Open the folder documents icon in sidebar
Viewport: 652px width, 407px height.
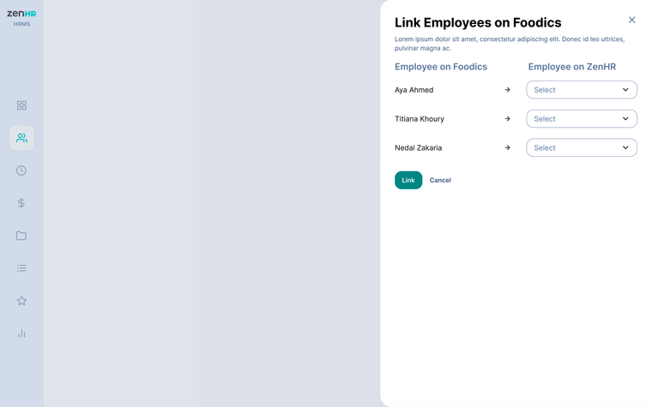(21, 236)
